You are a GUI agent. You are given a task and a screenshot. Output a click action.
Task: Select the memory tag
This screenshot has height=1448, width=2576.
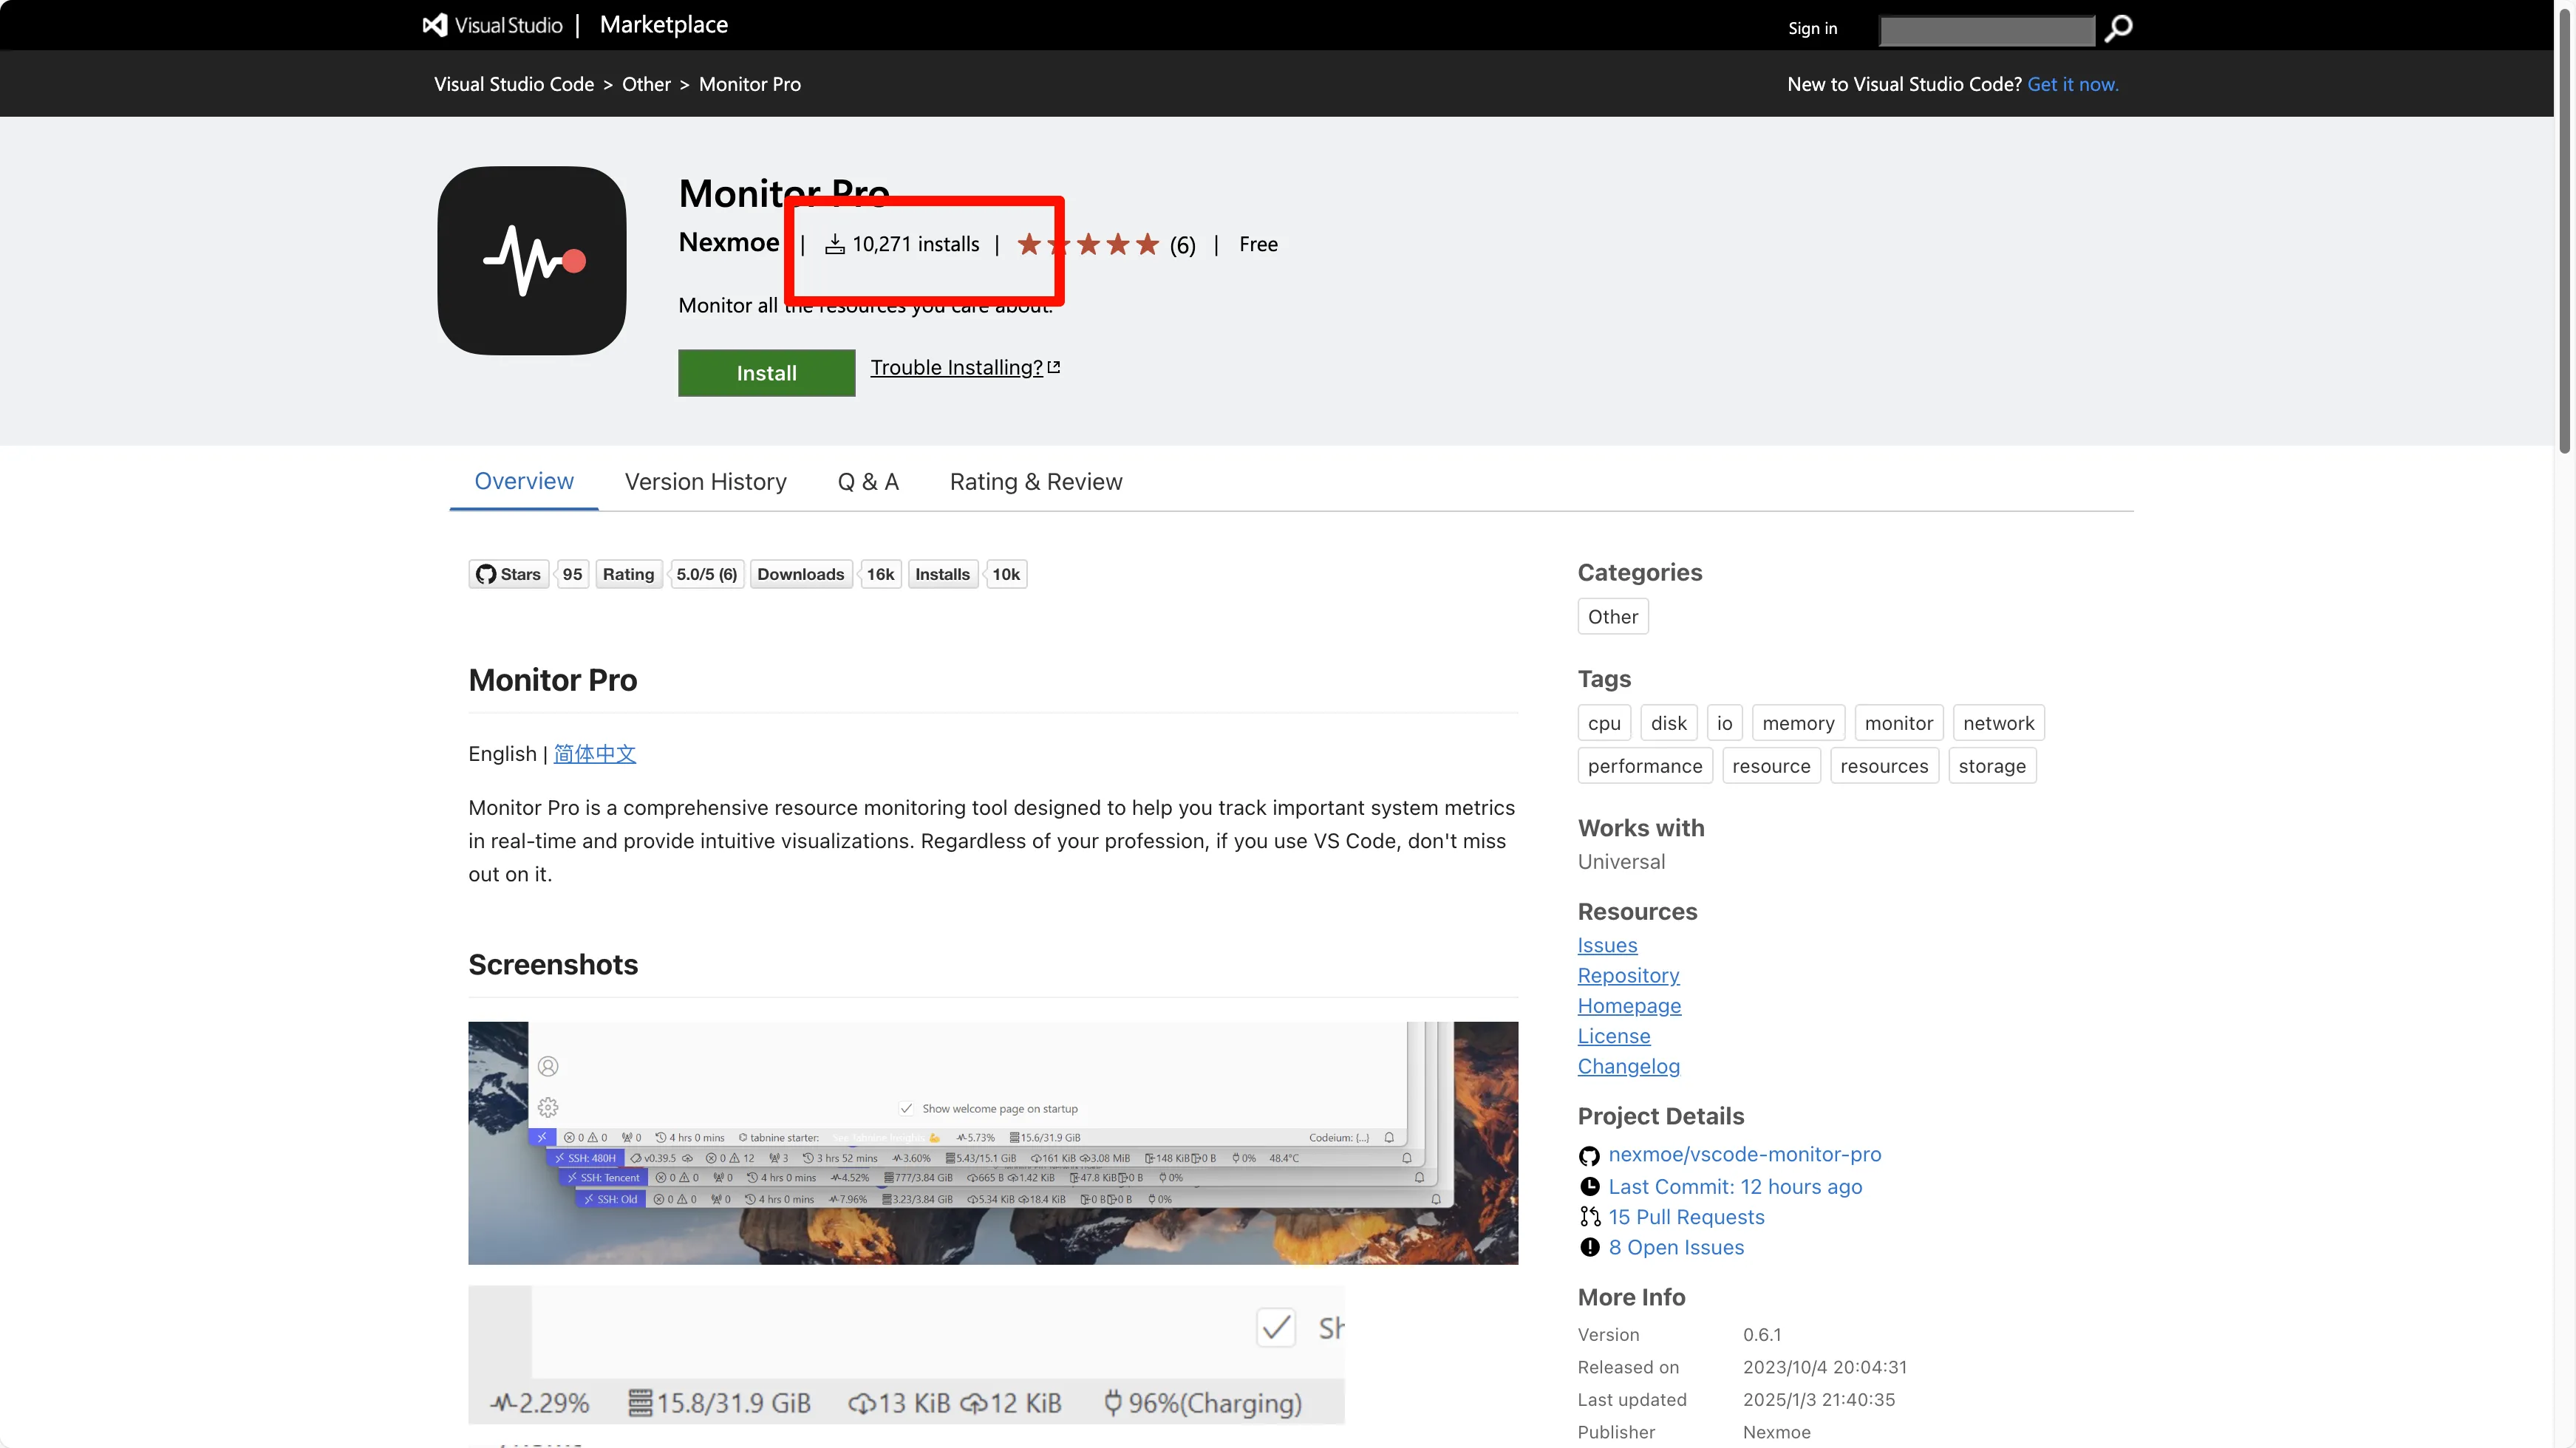(1798, 723)
